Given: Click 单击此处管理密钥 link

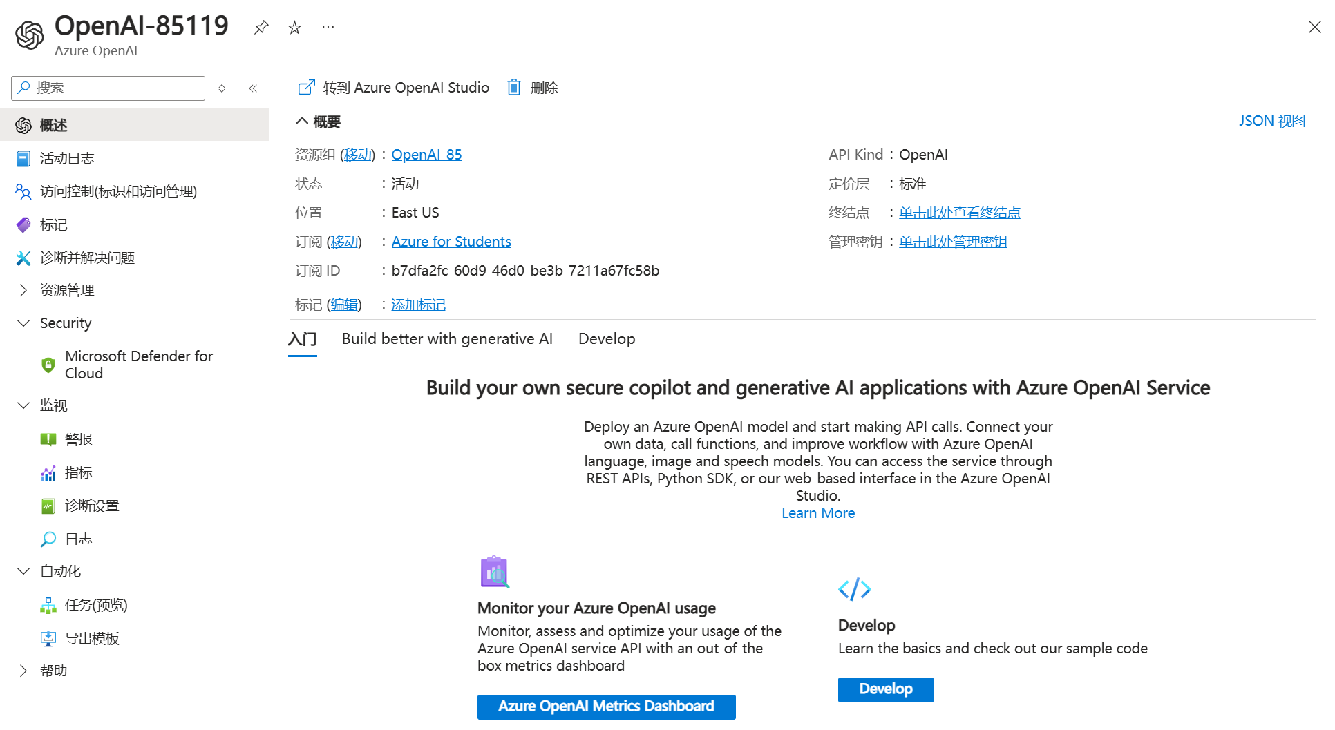Looking at the screenshot, I should [x=952, y=242].
